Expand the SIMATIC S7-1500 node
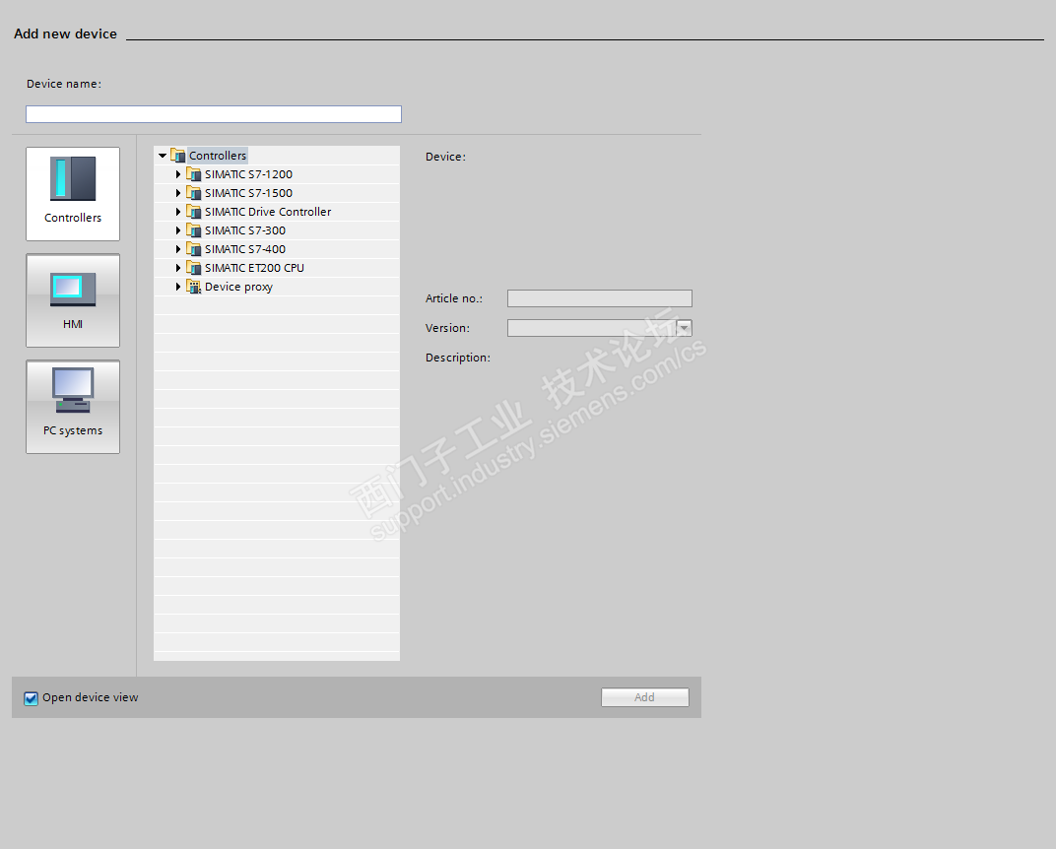 coord(178,193)
